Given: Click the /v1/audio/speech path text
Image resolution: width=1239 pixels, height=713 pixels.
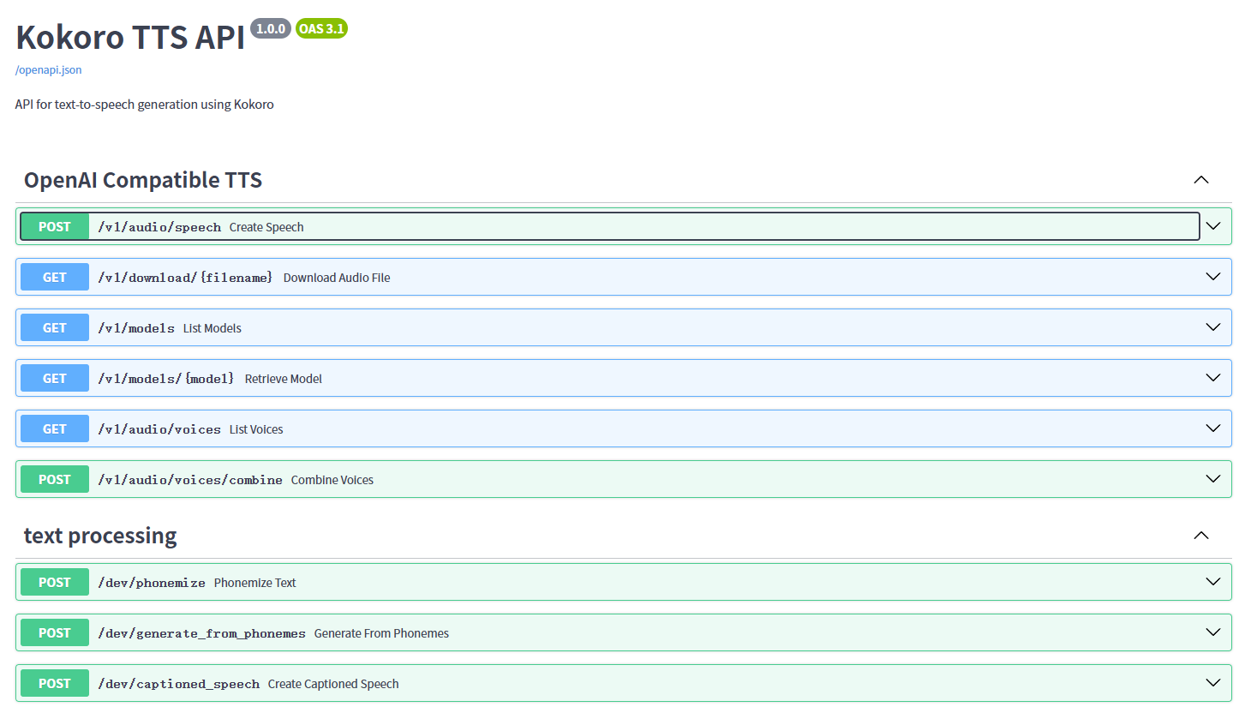Looking at the screenshot, I should click(x=159, y=227).
